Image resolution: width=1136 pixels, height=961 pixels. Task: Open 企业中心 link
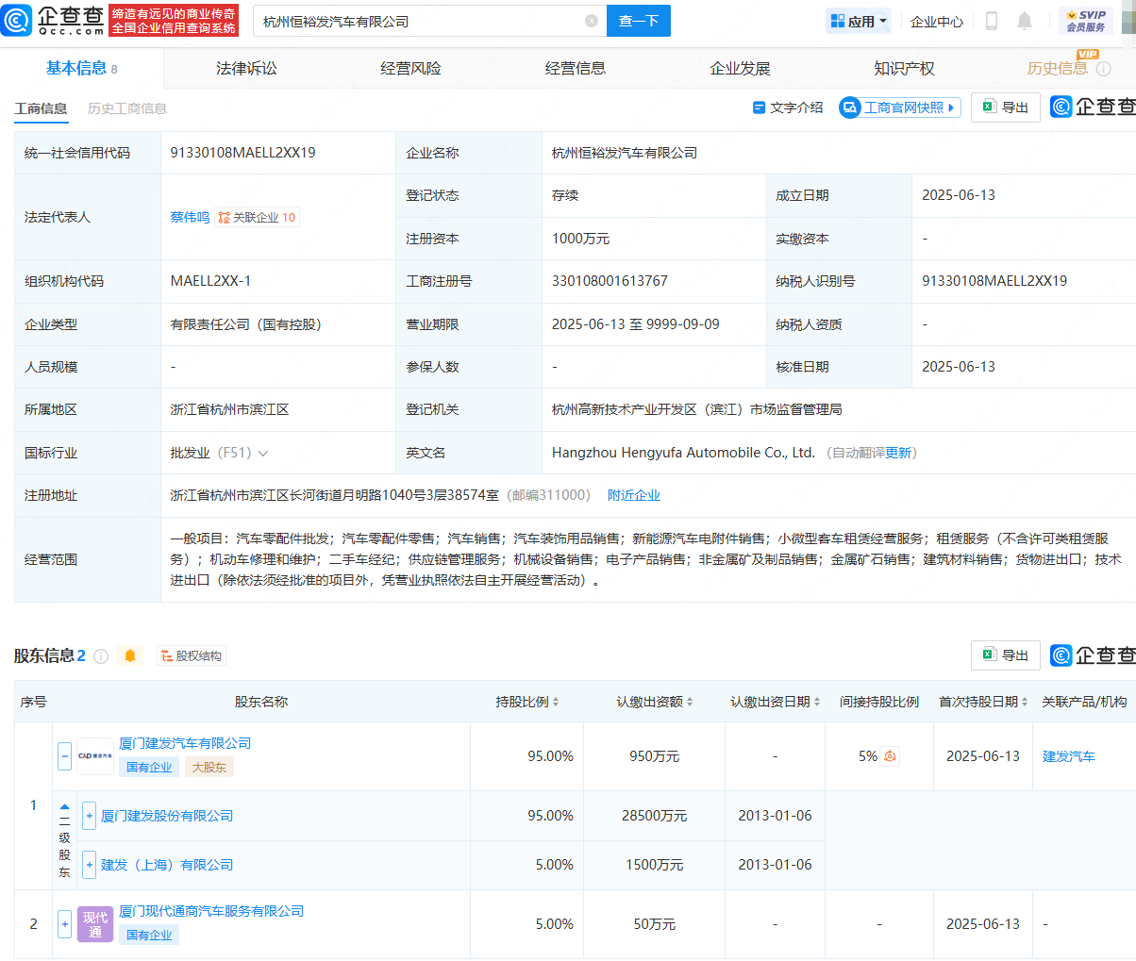(937, 21)
